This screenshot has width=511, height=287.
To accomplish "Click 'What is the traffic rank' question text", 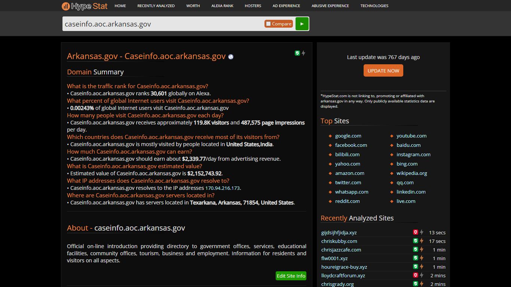I will (138, 86).
